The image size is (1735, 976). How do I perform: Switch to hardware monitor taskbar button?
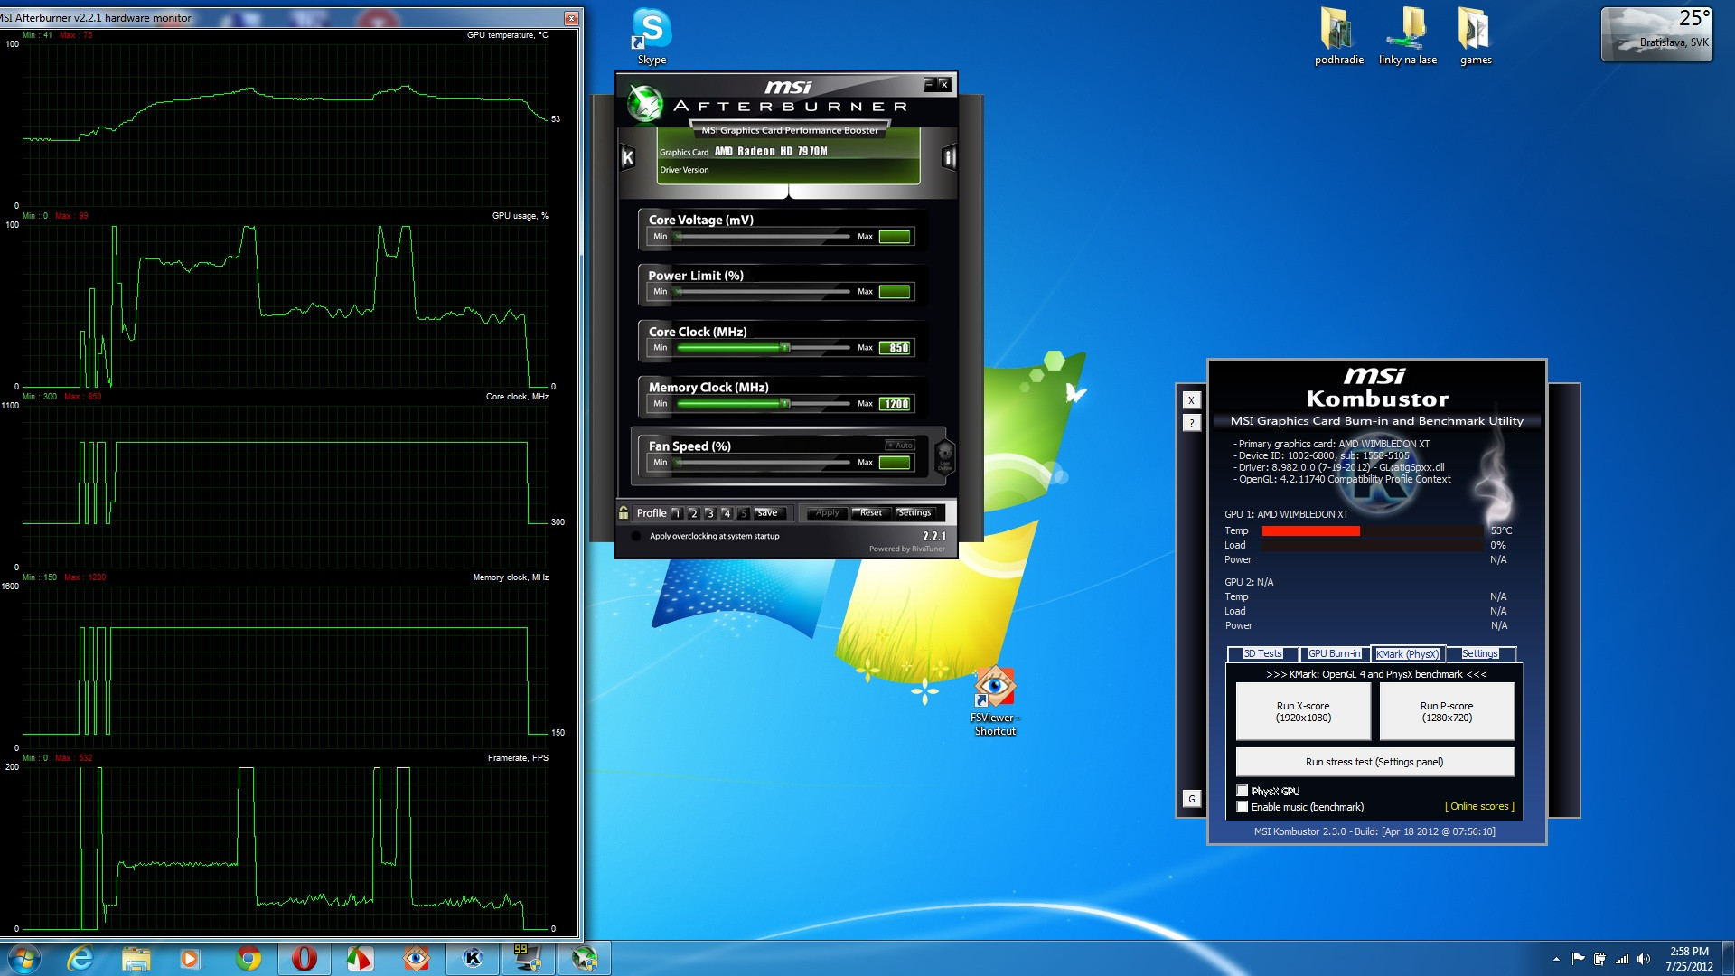[528, 958]
